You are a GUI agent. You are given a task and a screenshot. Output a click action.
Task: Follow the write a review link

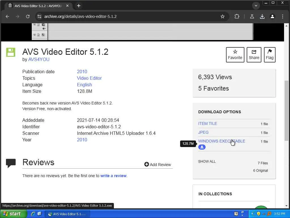point(114,176)
